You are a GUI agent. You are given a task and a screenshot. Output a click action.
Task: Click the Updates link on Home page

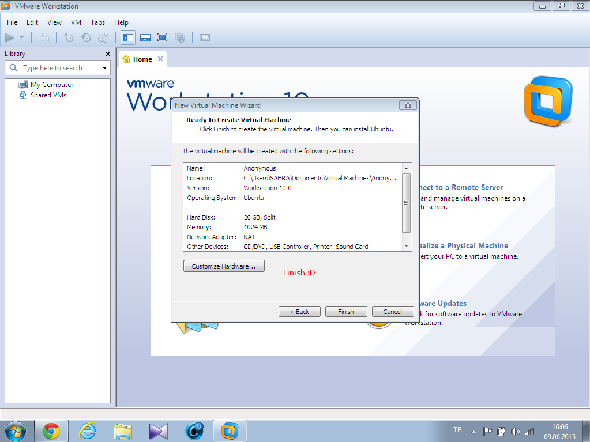(444, 303)
